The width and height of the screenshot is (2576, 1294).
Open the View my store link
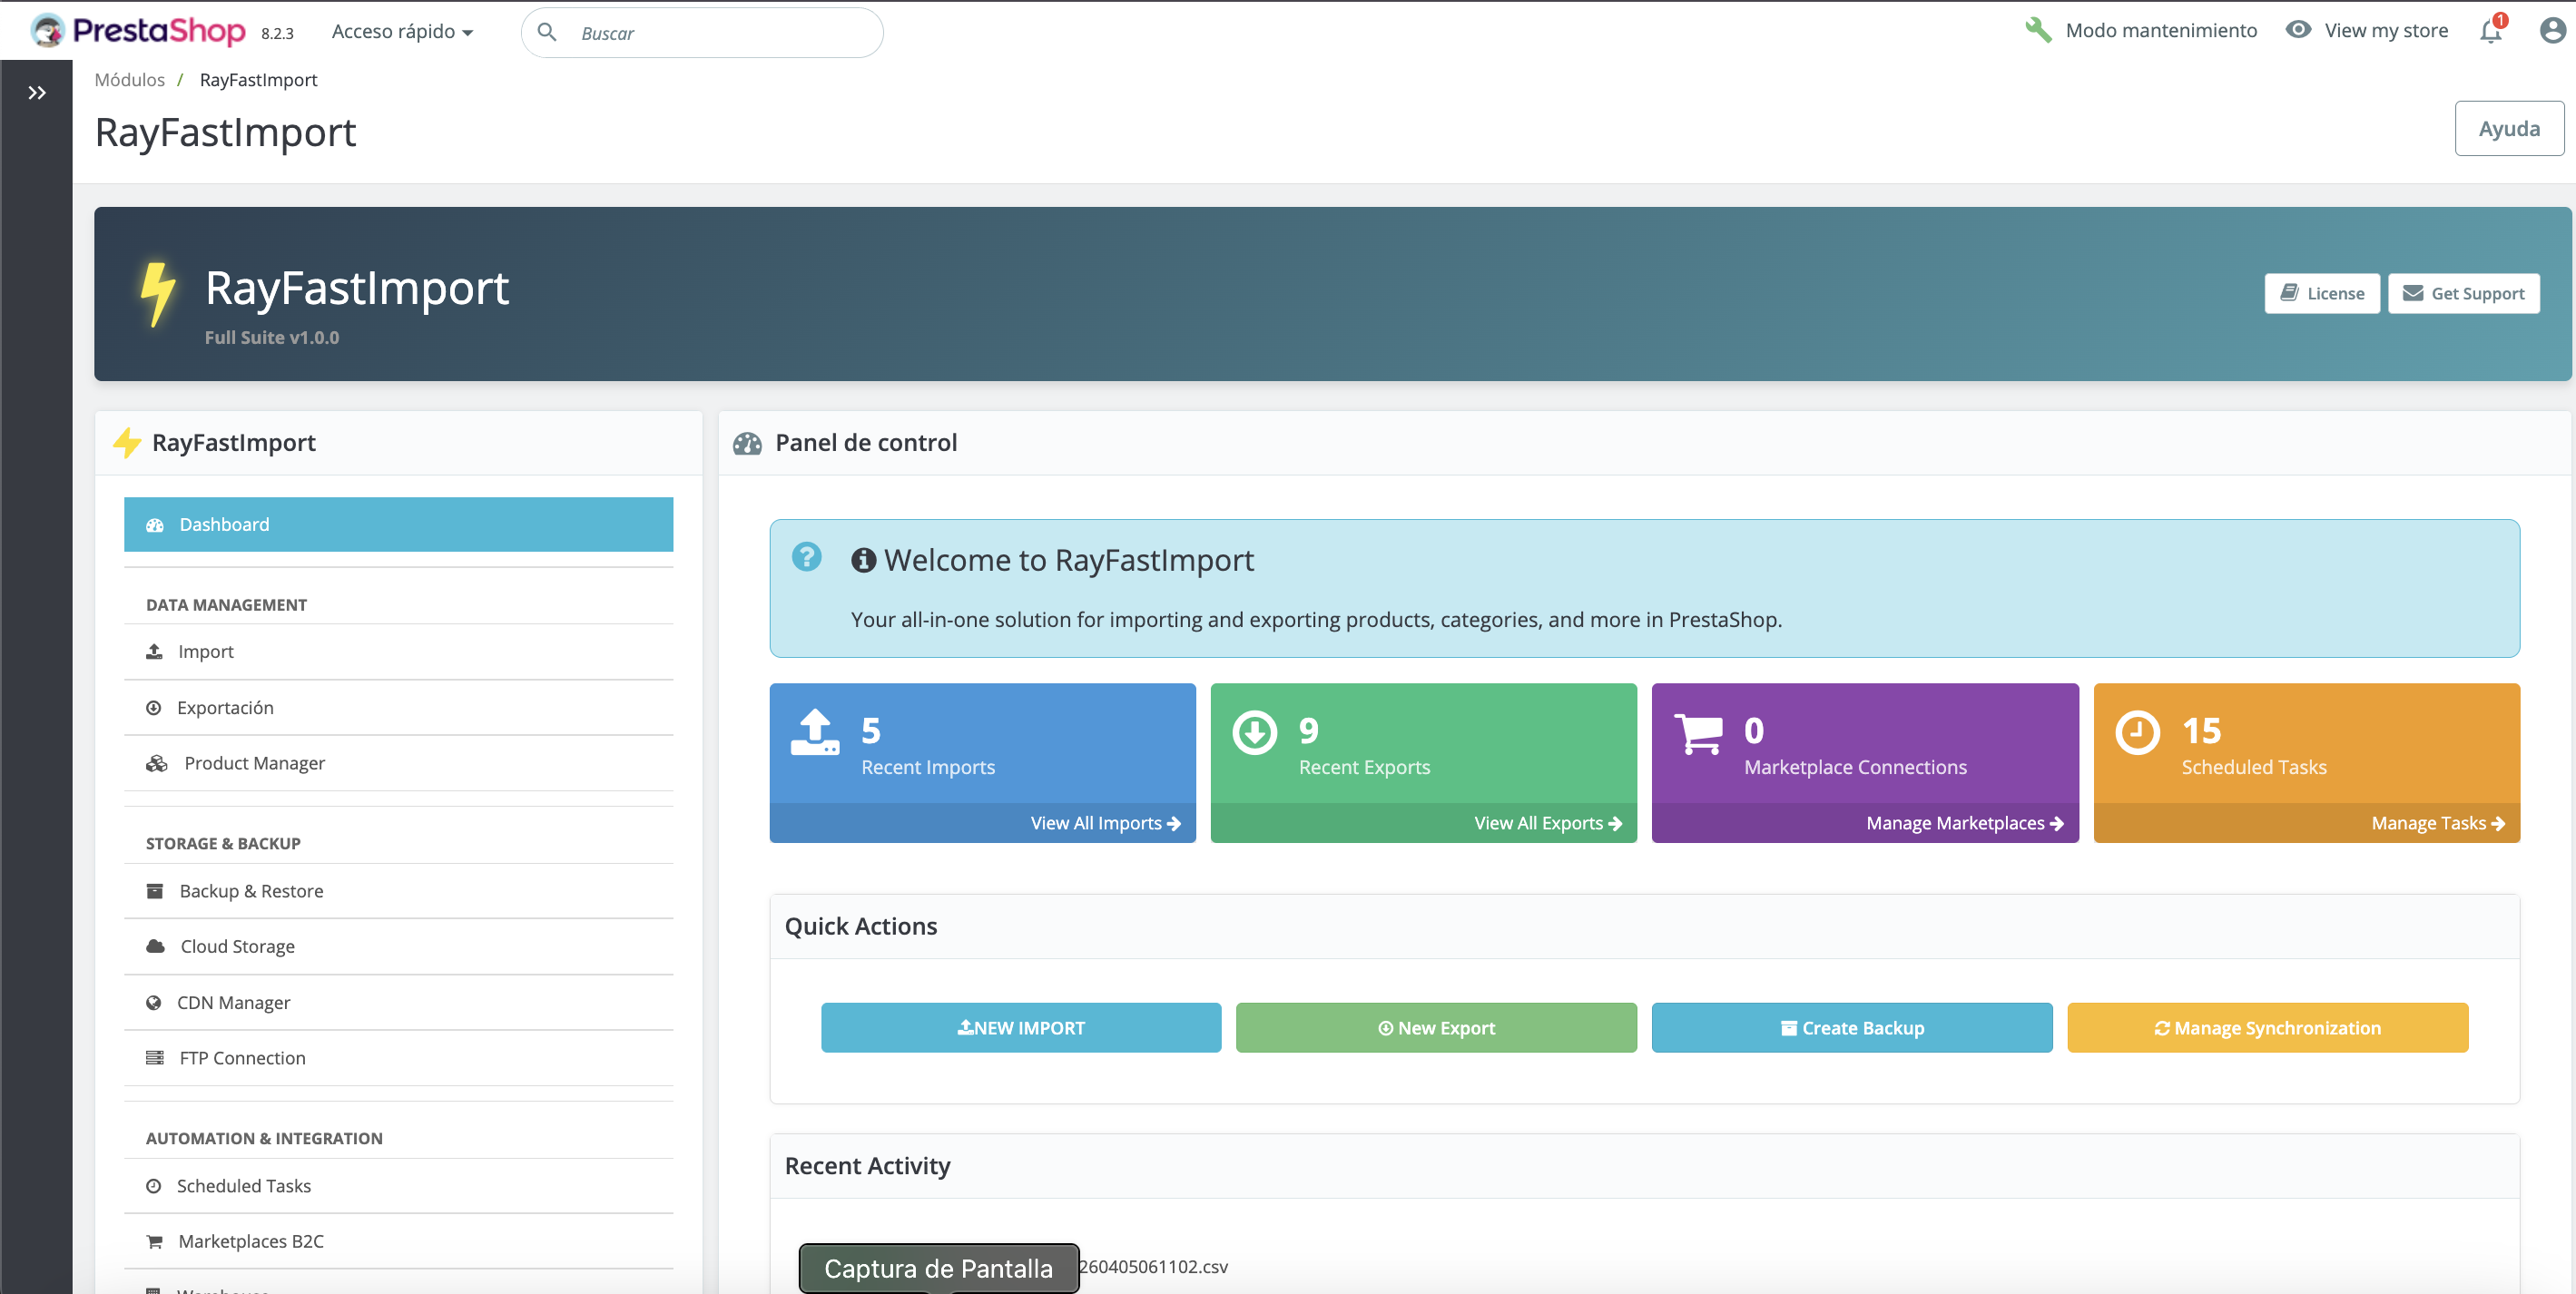[x=2385, y=31]
